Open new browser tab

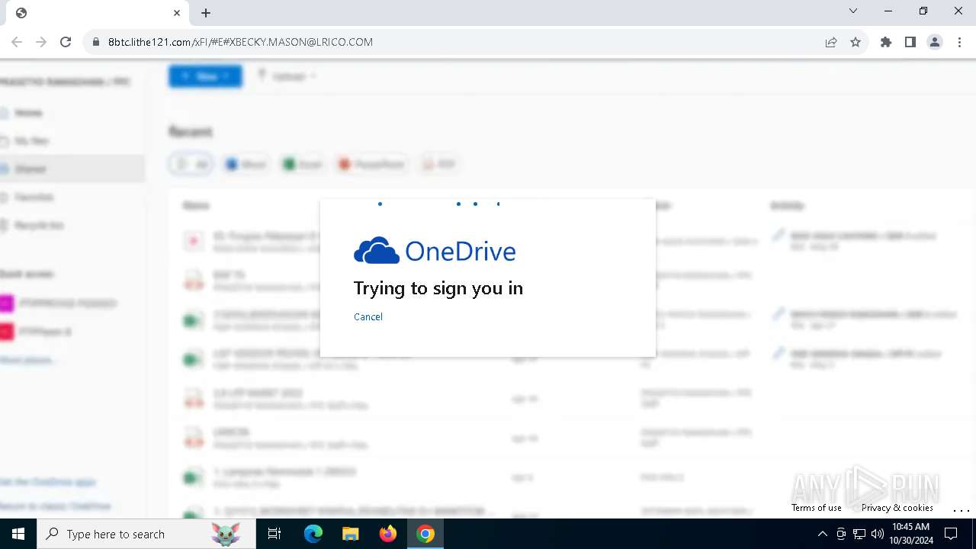click(x=206, y=13)
